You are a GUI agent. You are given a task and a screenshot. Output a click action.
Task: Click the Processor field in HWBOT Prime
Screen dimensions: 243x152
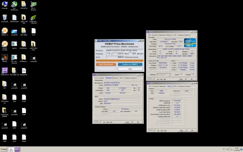point(125,51)
